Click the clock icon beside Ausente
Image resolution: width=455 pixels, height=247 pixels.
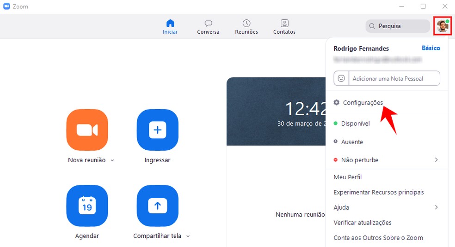click(x=335, y=141)
